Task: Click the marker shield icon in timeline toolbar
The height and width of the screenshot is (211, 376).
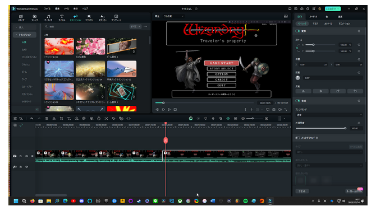Action: coord(205,119)
